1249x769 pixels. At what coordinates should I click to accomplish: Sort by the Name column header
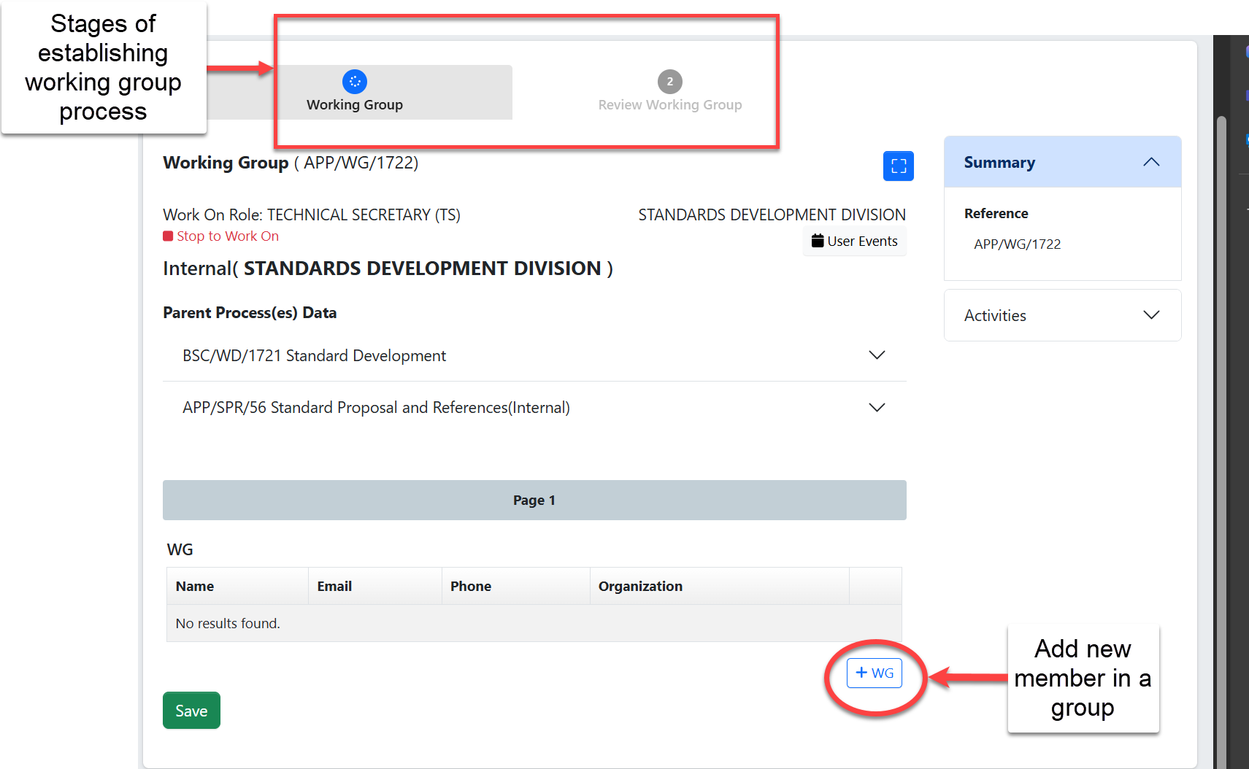coord(195,586)
